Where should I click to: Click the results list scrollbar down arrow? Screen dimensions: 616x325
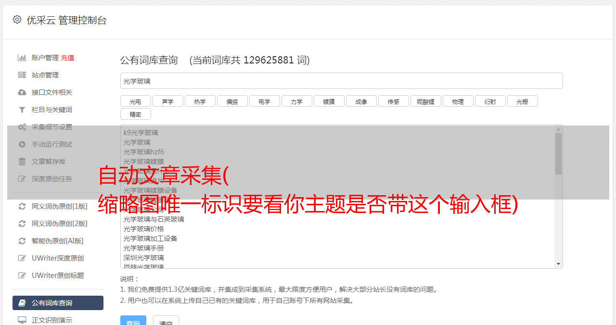pyautogui.click(x=558, y=264)
